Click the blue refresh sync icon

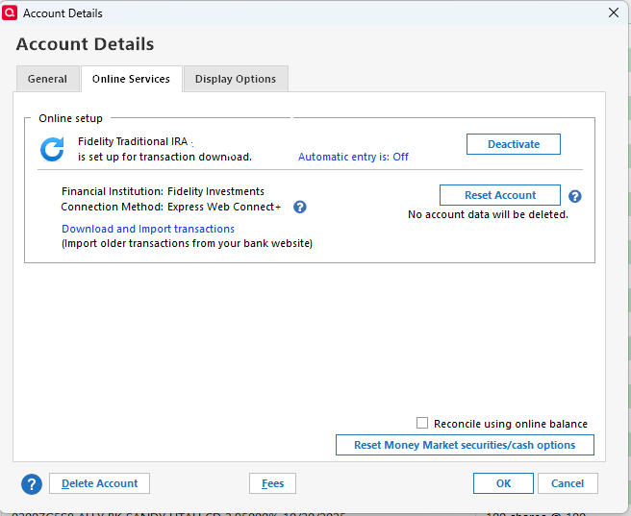click(x=52, y=149)
